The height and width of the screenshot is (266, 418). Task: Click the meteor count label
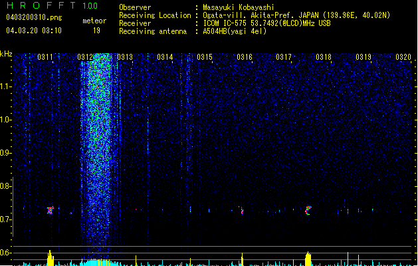[x=94, y=21]
